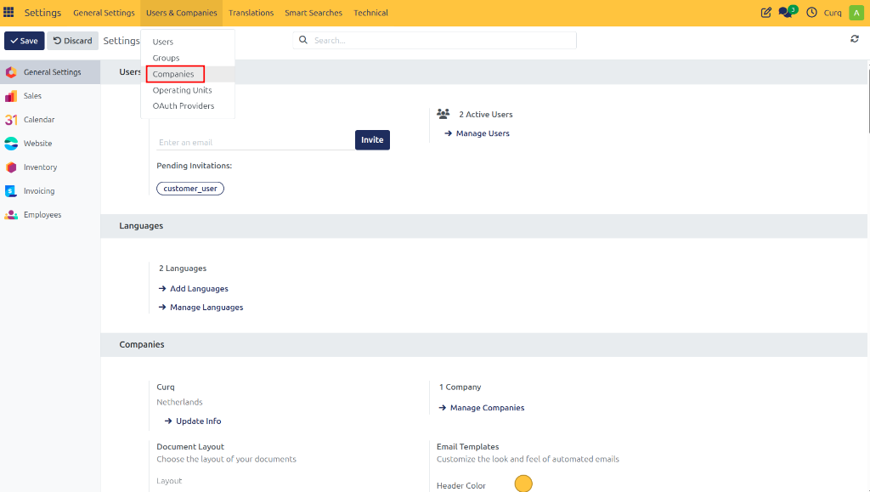Open the apps grid menu icon
870x492 pixels.
coord(8,12)
